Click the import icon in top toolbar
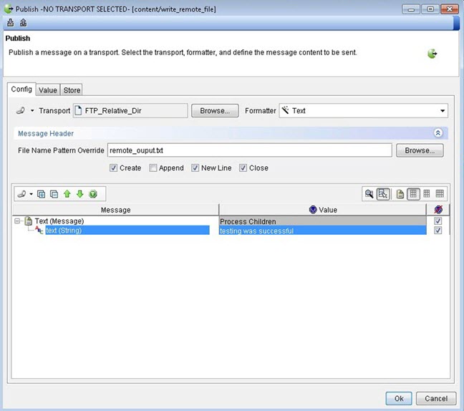The image size is (464, 411). pos(10,23)
